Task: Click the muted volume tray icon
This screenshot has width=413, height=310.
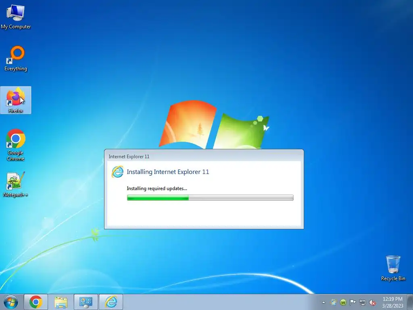Action: tap(372, 302)
